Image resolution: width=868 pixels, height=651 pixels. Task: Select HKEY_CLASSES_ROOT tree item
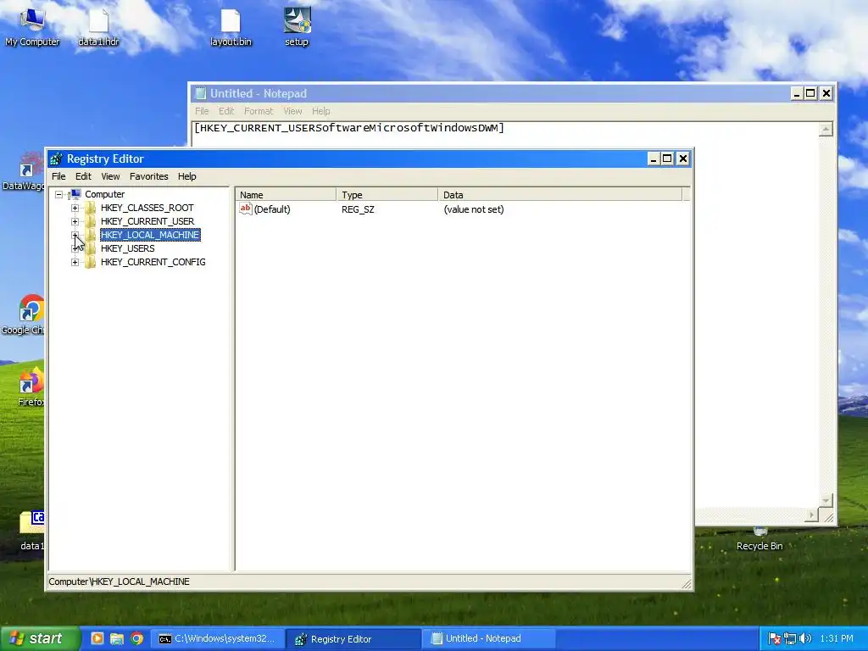coord(147,209)
